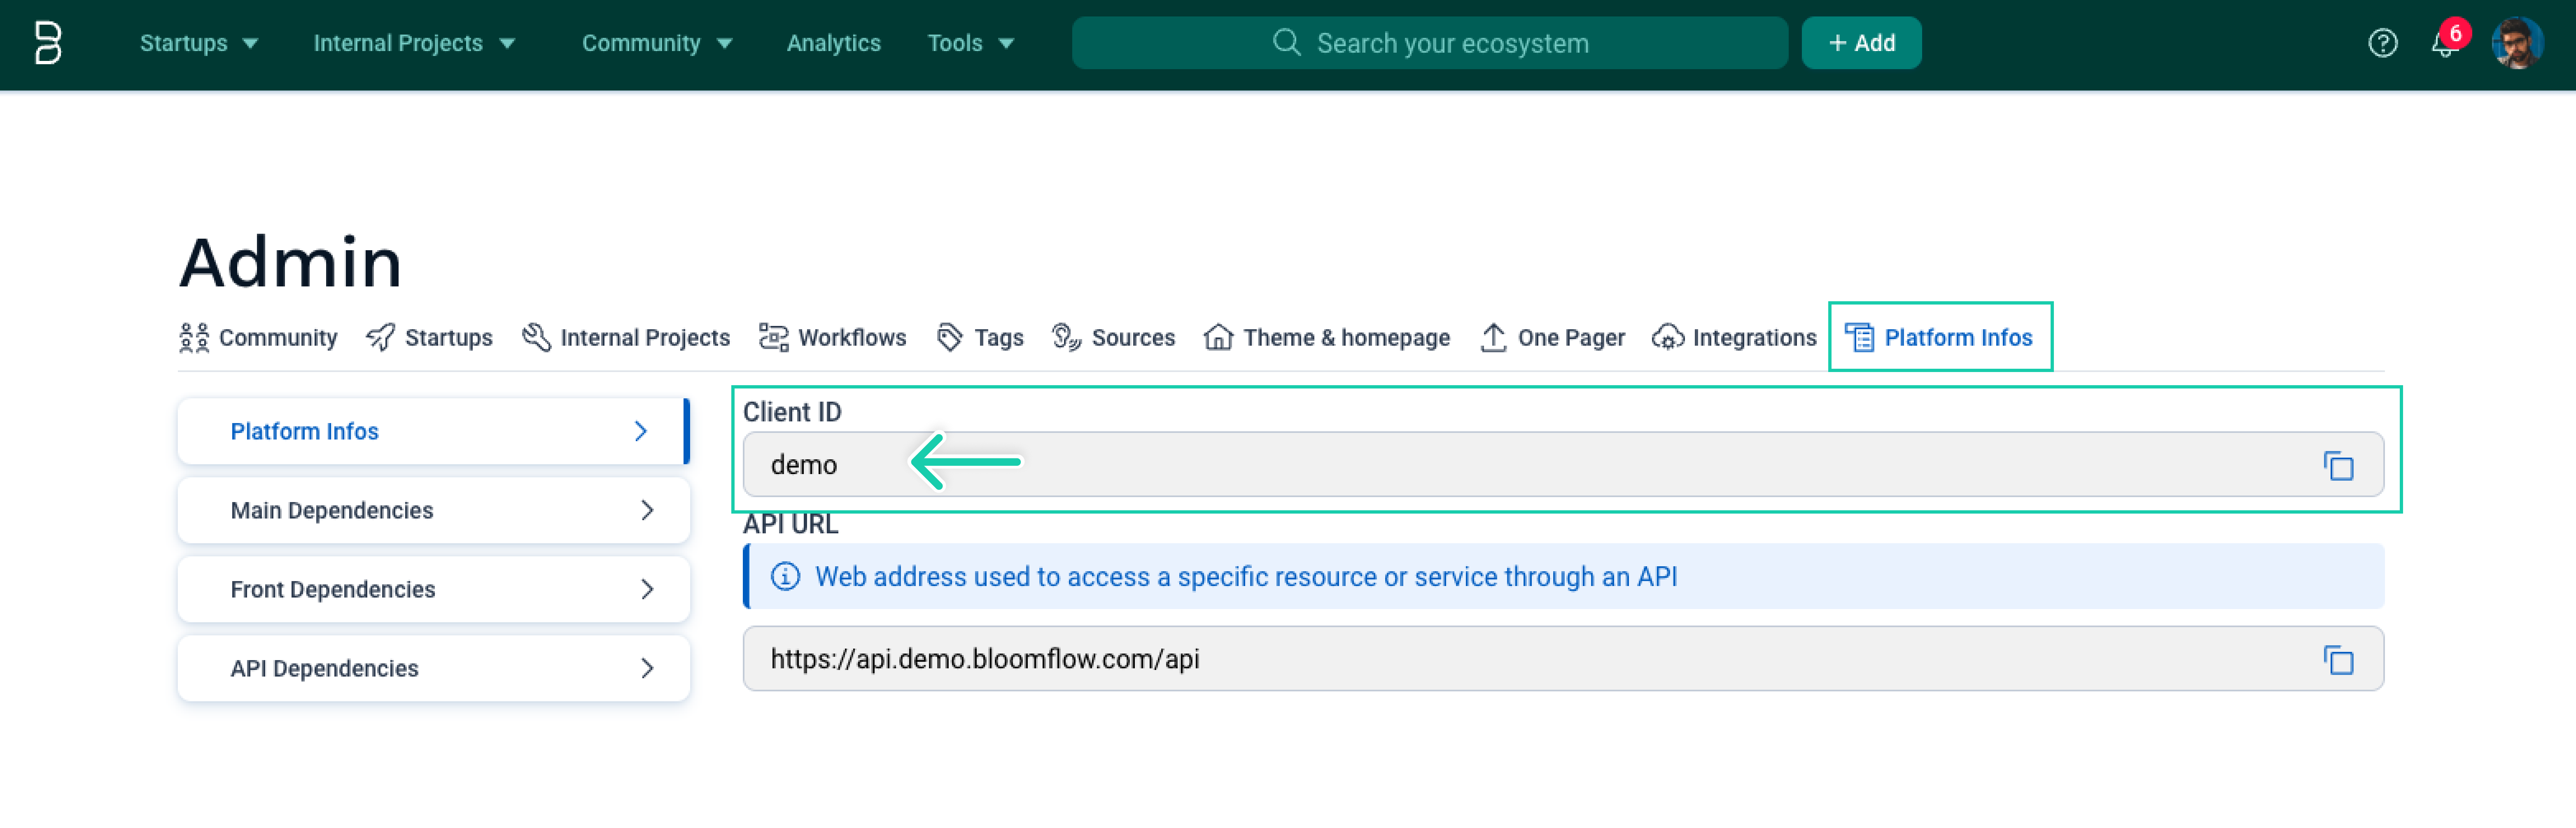Click the Internal Projects wrench icon
This screenshot has height=828, width=2576.
click(536, 338)
